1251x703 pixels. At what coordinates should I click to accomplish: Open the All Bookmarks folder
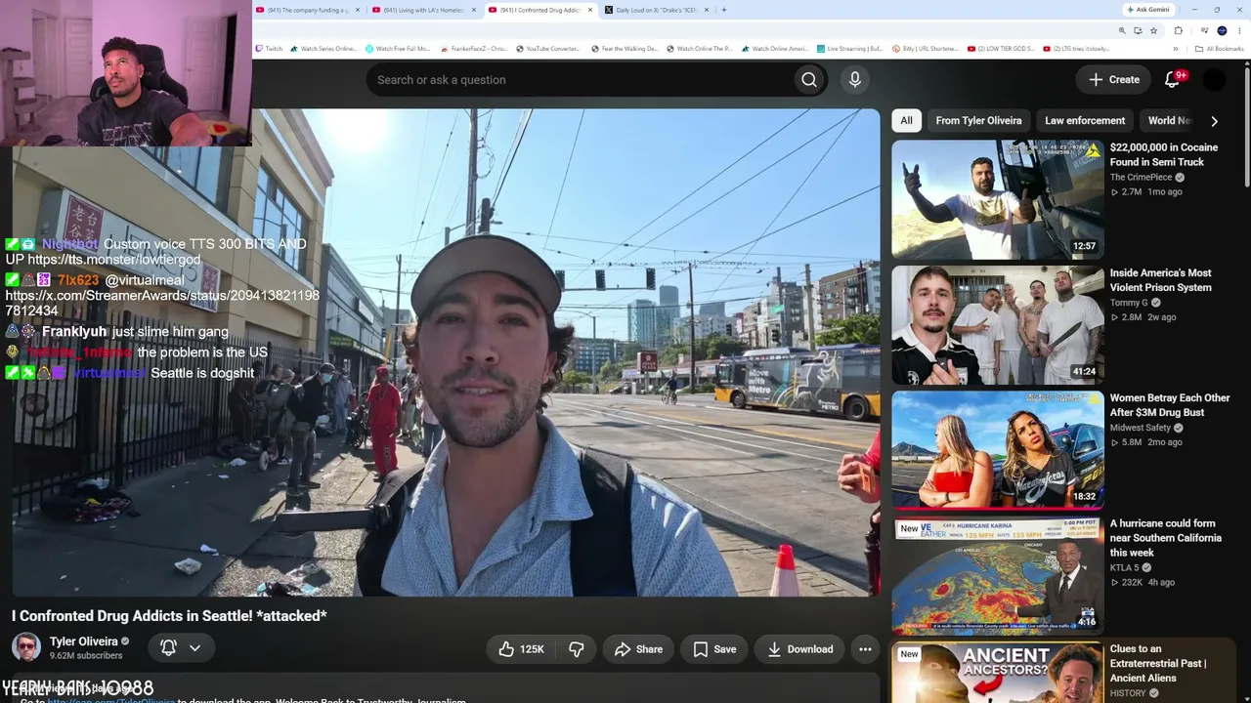coord(1219,49)
